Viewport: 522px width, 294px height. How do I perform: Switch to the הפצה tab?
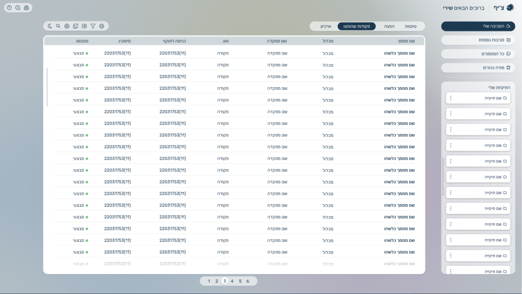click(x=389, y=26)
